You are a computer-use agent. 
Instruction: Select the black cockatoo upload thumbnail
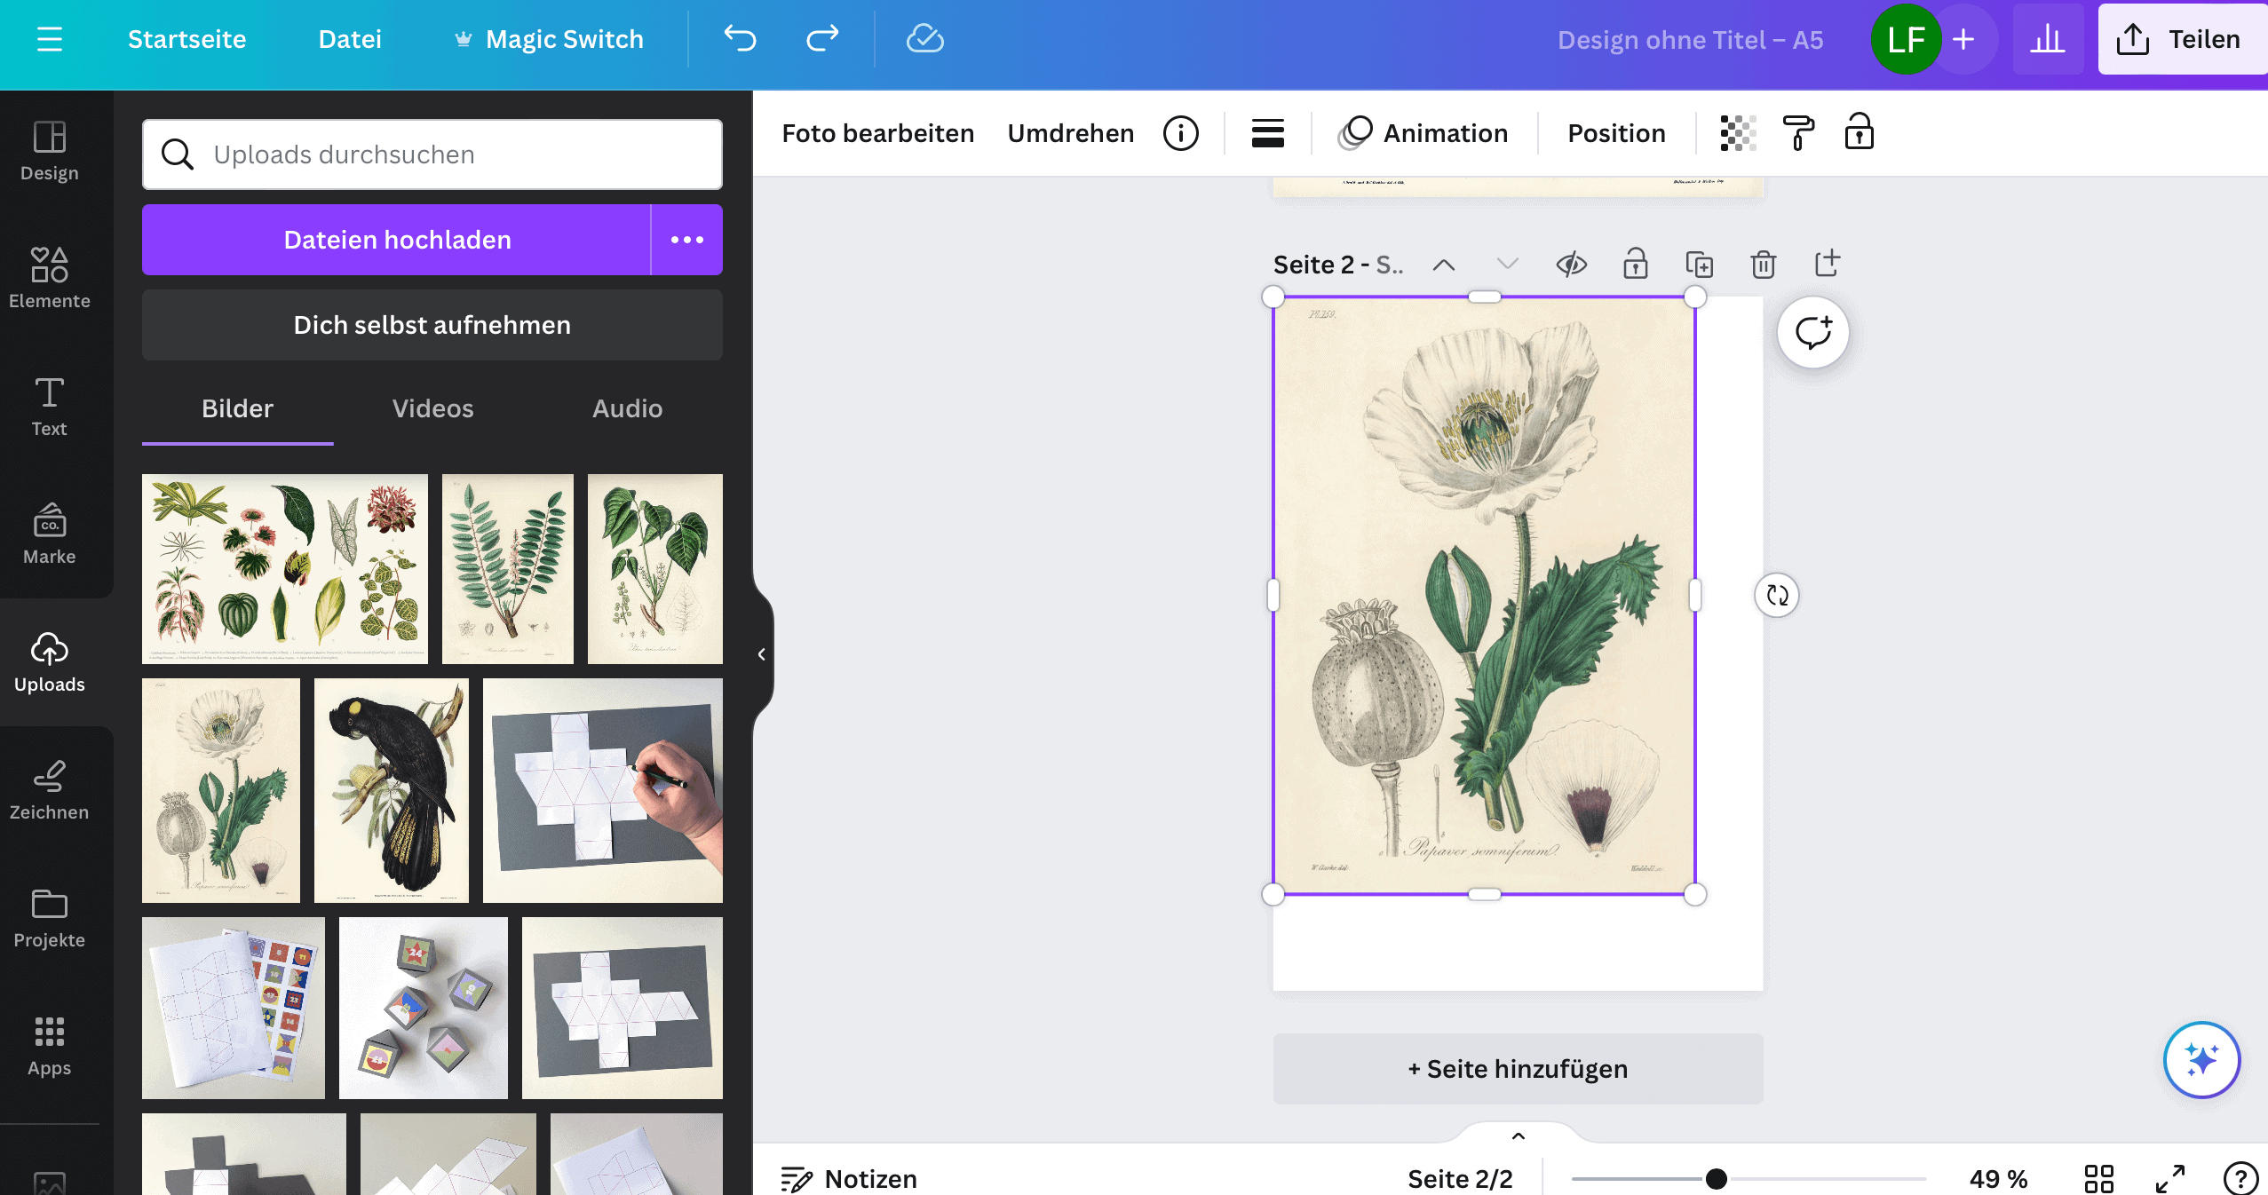392,791
